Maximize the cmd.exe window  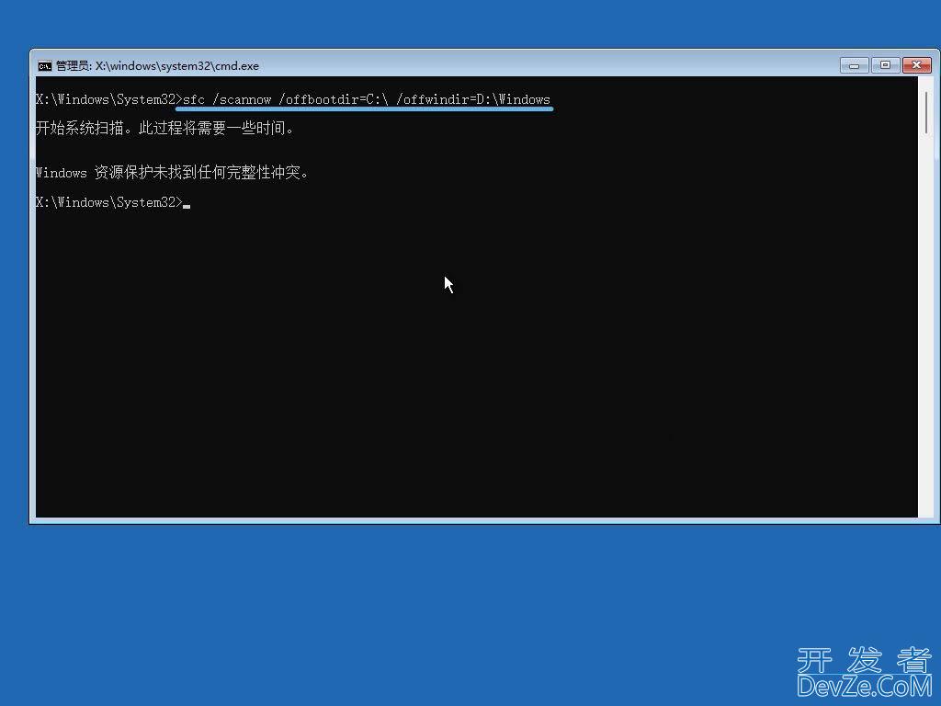coord(885,65)
